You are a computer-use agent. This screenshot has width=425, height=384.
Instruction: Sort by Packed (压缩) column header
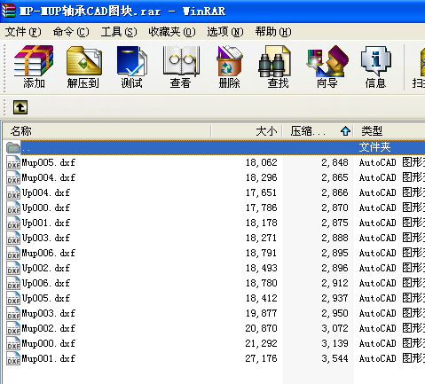pyautogui.click(x=318, y=131)
